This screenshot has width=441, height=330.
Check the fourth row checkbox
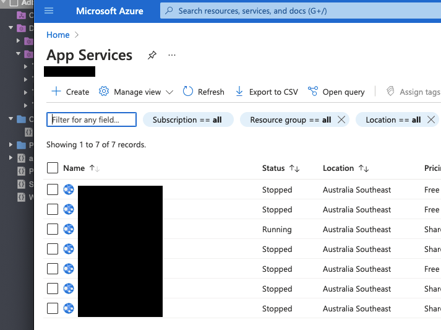click(x=53, y=249)
